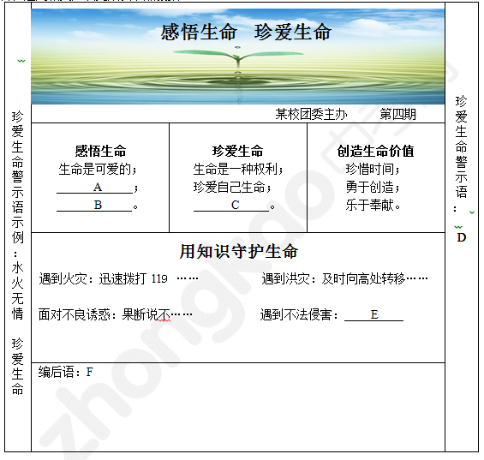This screenshot has width=484, height=460.
Task: Click letter F after 编后语
Action: 89,372
